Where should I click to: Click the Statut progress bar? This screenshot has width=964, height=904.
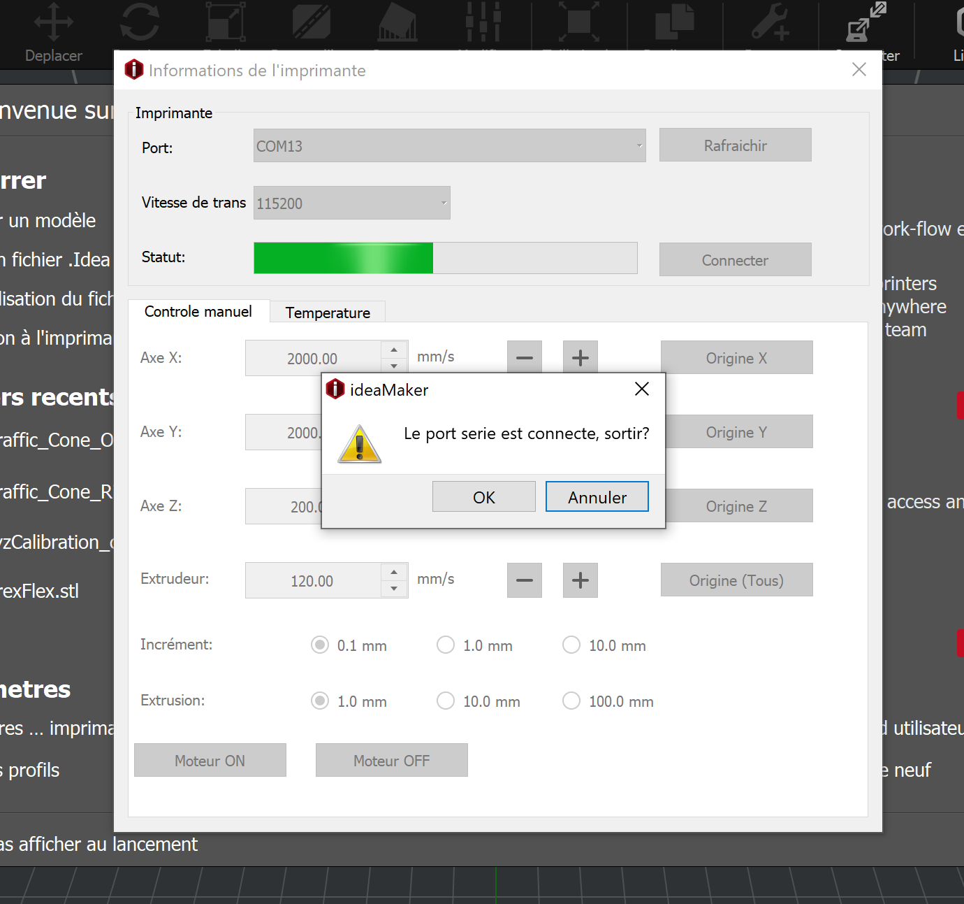(446, 258)
